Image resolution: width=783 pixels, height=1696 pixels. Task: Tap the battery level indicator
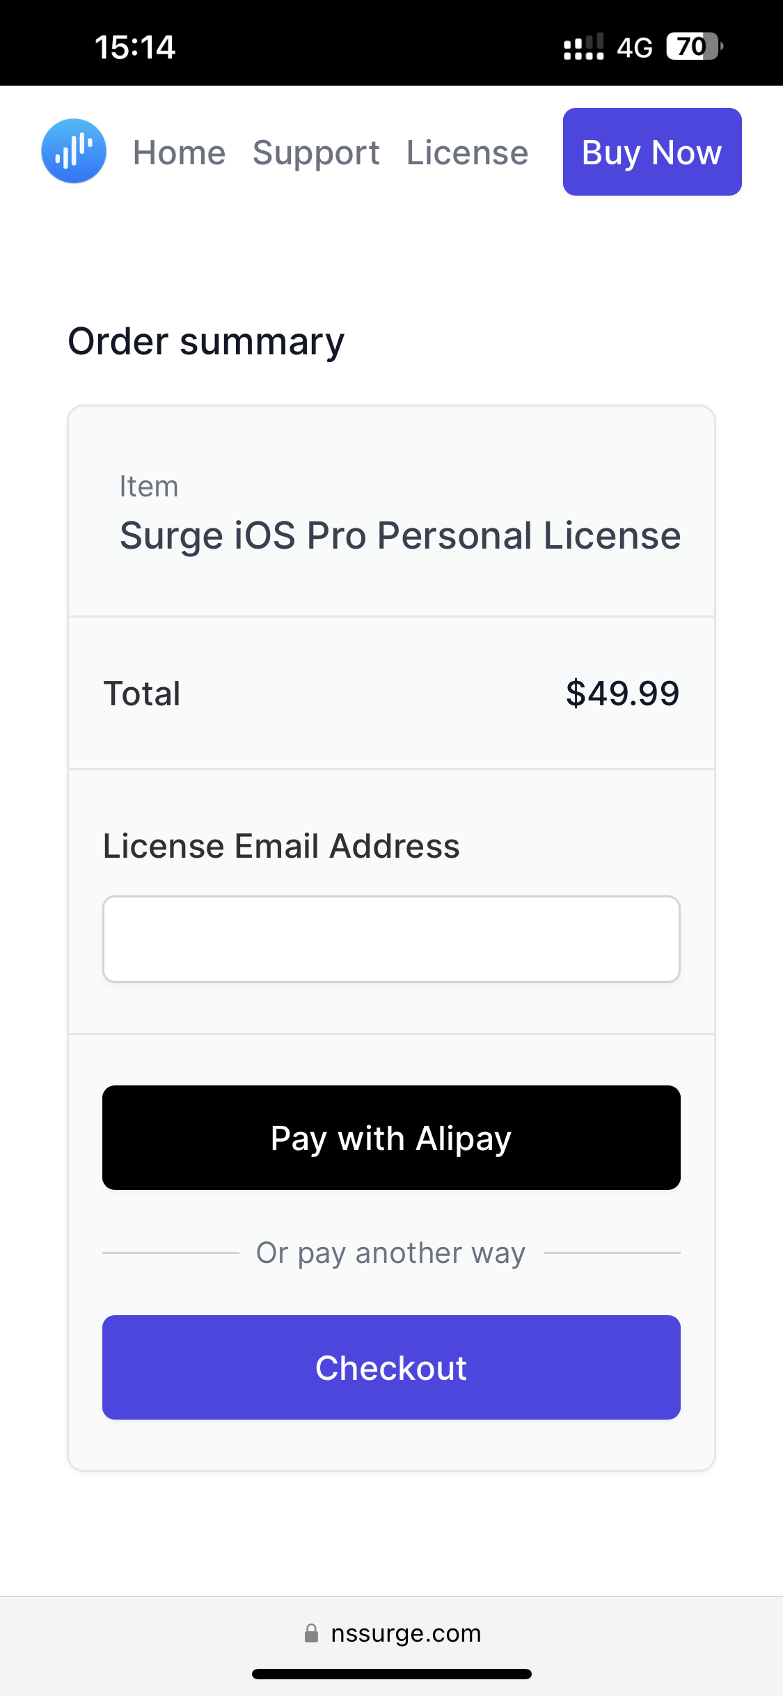coord(694,47)
